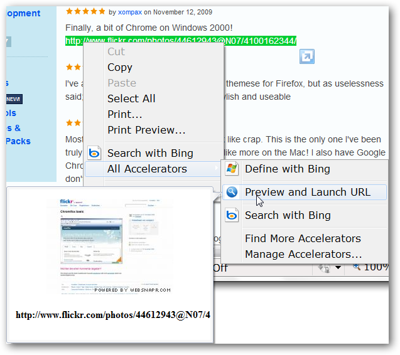Click the Packs link in the left sidebar
This screenshot has width=400, height=355.
[x=18, y=141]
